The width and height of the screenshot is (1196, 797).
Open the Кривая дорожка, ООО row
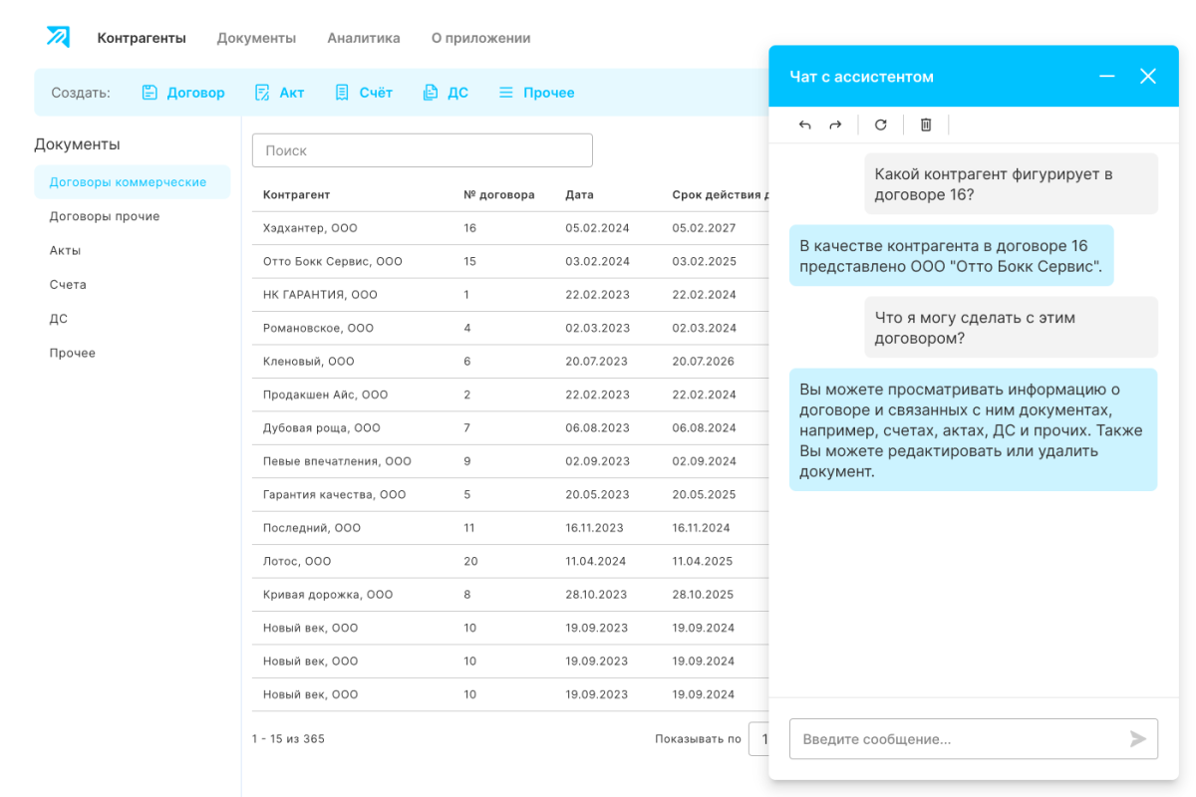[510, 595]
